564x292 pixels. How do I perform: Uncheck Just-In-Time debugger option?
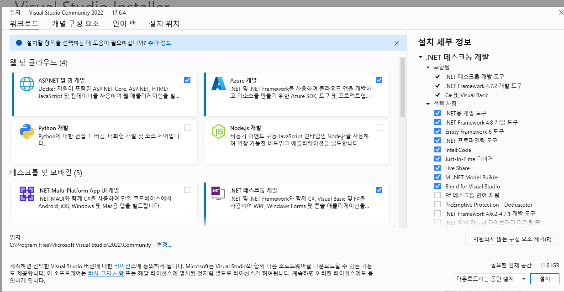click(x=437, y=159)
